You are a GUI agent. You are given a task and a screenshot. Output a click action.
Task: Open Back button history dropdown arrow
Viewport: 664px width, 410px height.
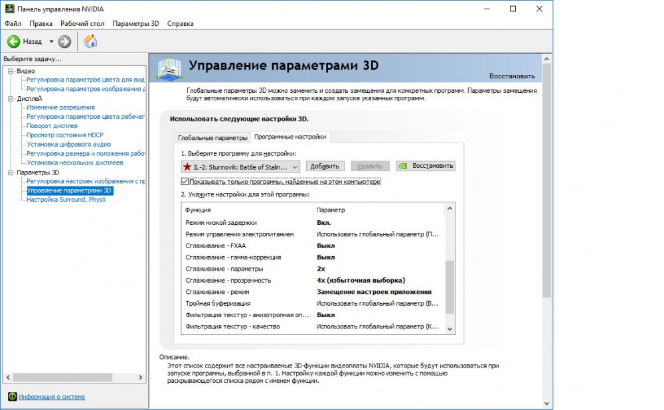[x=51, y=42]
